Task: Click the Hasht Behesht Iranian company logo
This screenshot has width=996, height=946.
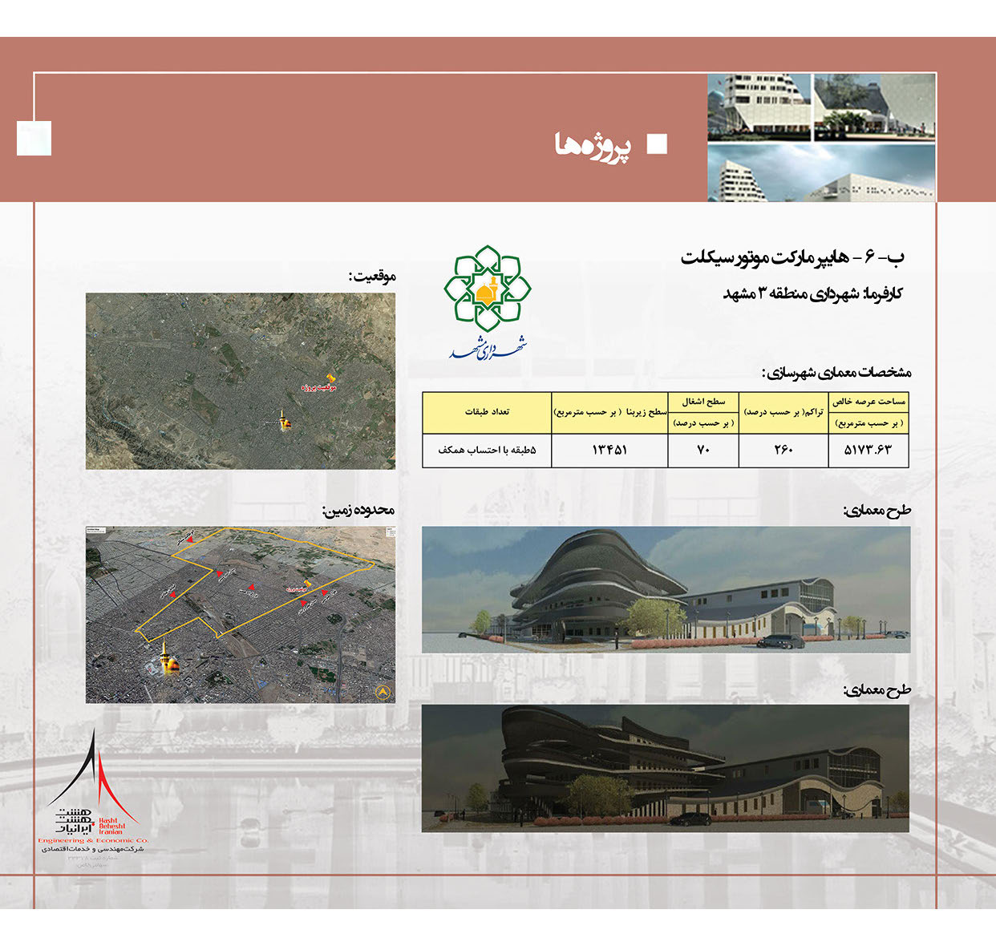Action: (93, 790)
